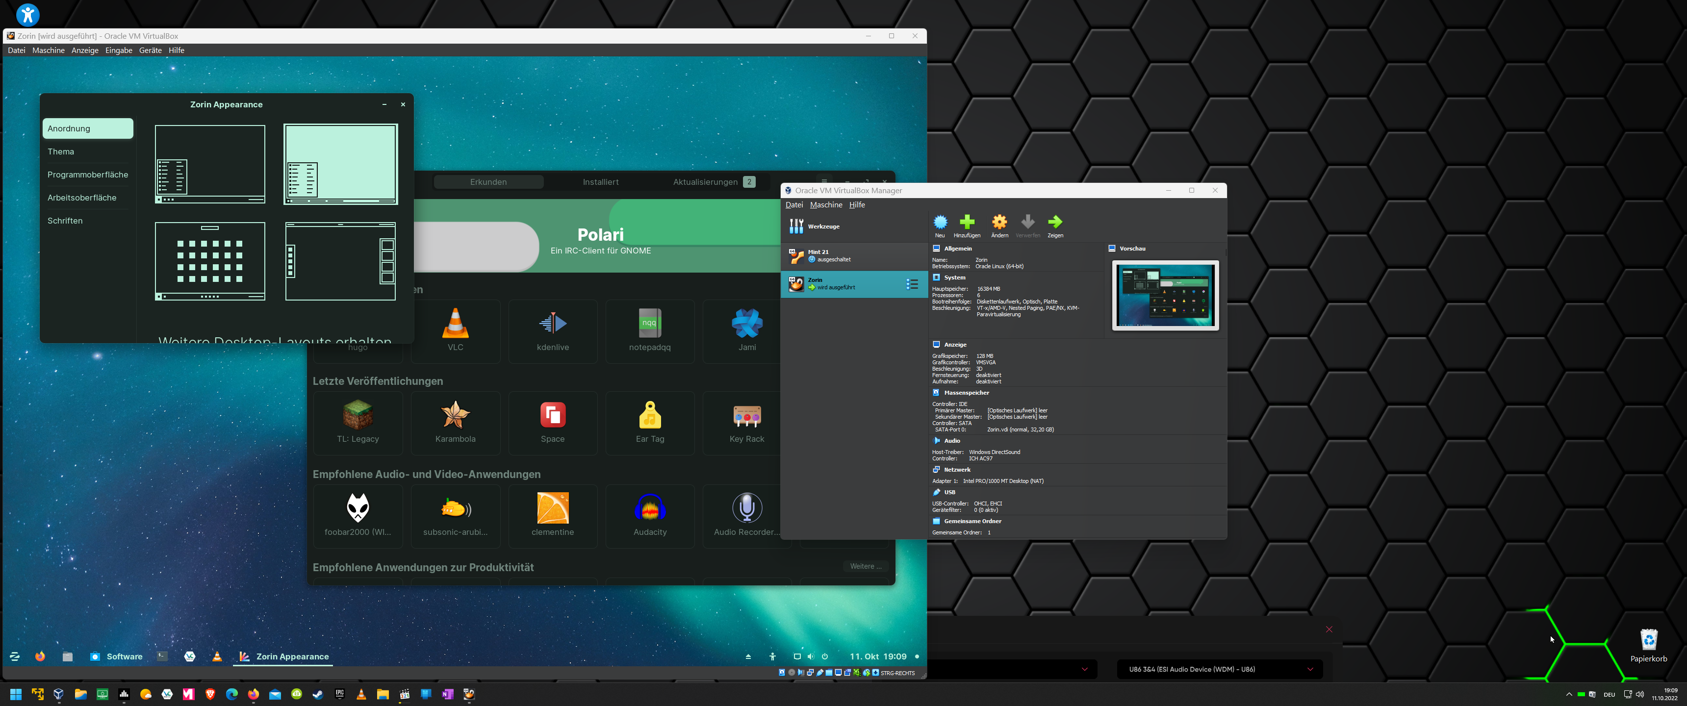This screenshot has height=706, width=1687.
Task: Click the Weitere button under Produktivität
Action: [x=865, y=566]
